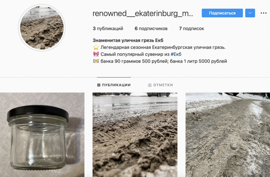Click the Подписаться follow button
The image size is (270, 177).
tap(222, 13)
